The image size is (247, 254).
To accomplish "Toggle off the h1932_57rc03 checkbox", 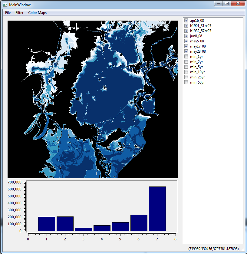I will click(186, 31).
